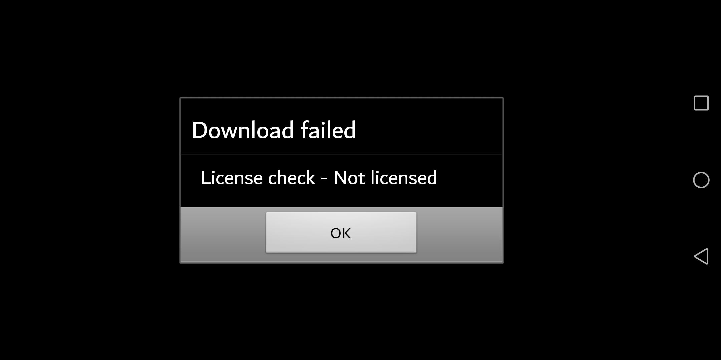
Task: Close the error popup via the OK button
Action: click(341, 232)
